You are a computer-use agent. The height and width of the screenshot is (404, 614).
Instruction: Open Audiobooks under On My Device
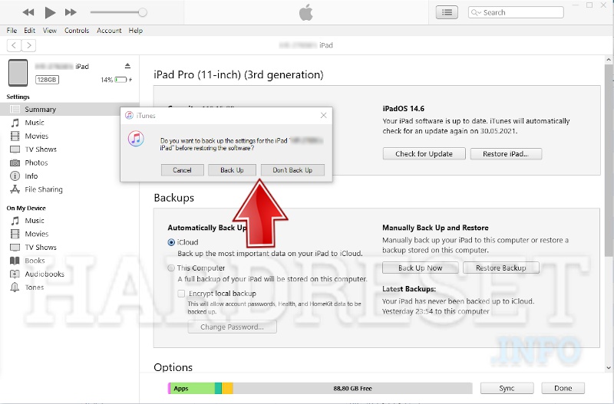[x=44, y=274]
